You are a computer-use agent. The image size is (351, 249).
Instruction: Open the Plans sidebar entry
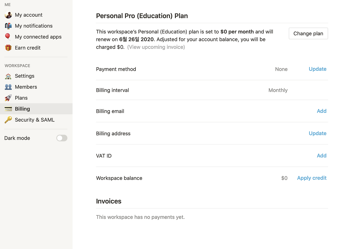pos(21,98)
